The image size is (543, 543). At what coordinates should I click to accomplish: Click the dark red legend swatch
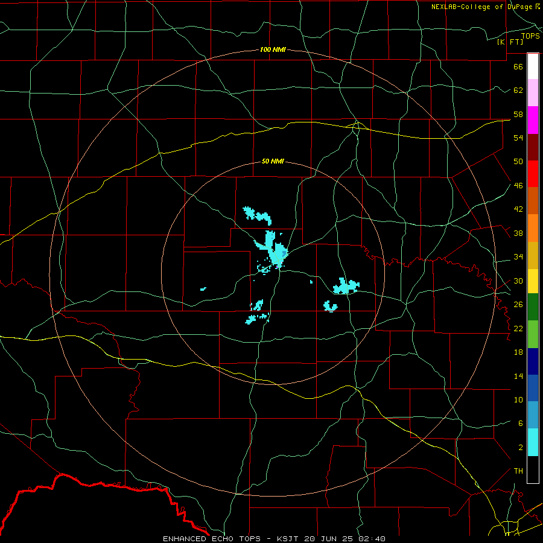pos(533,147)
